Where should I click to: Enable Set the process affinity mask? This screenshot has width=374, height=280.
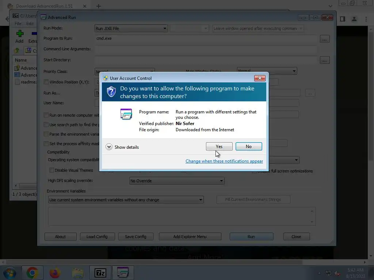[46, 144]
